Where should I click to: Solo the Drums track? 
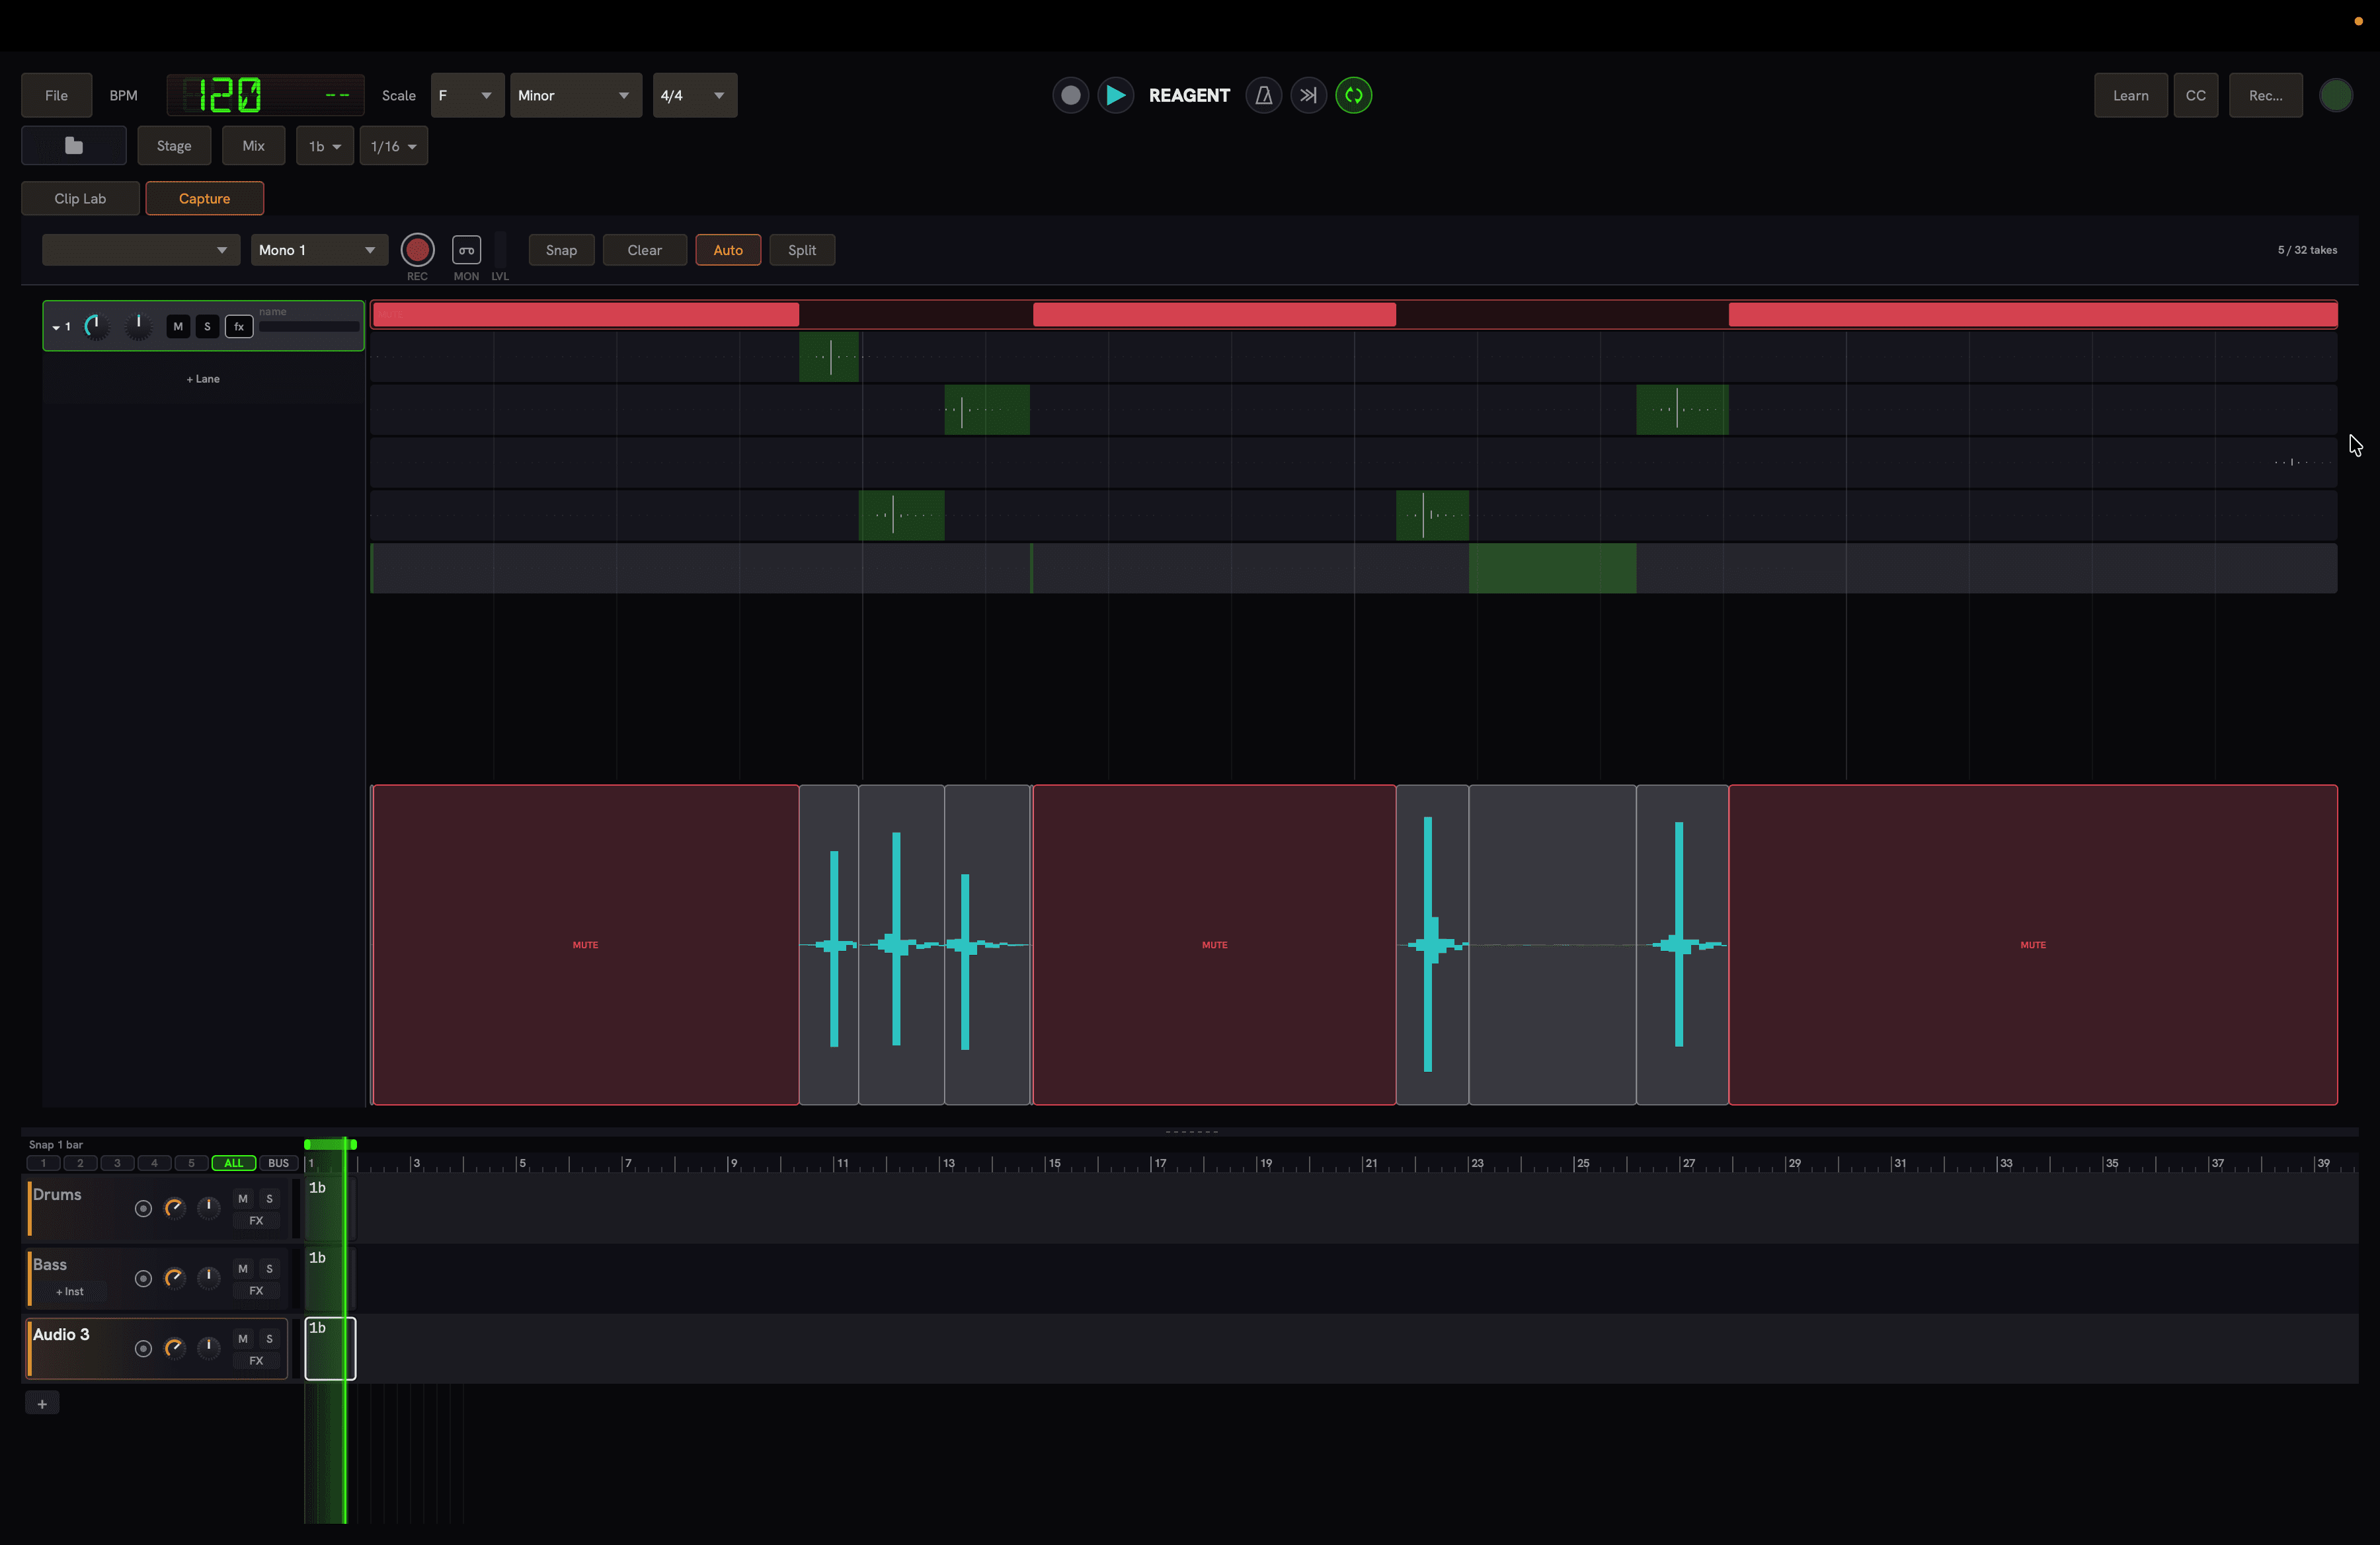click(269, 1198)
